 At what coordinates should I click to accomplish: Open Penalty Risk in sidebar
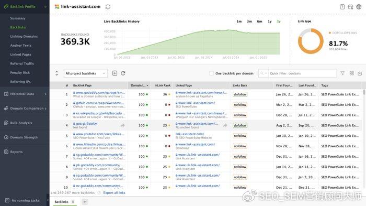pos(20,72)
